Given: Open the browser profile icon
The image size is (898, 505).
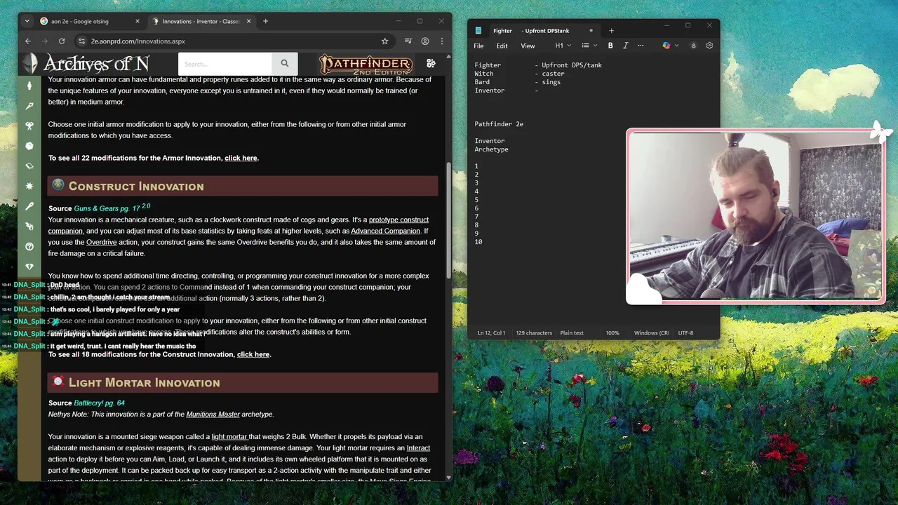Looking at the screenshot, I should pyautogui.click(x=425, y=41).
